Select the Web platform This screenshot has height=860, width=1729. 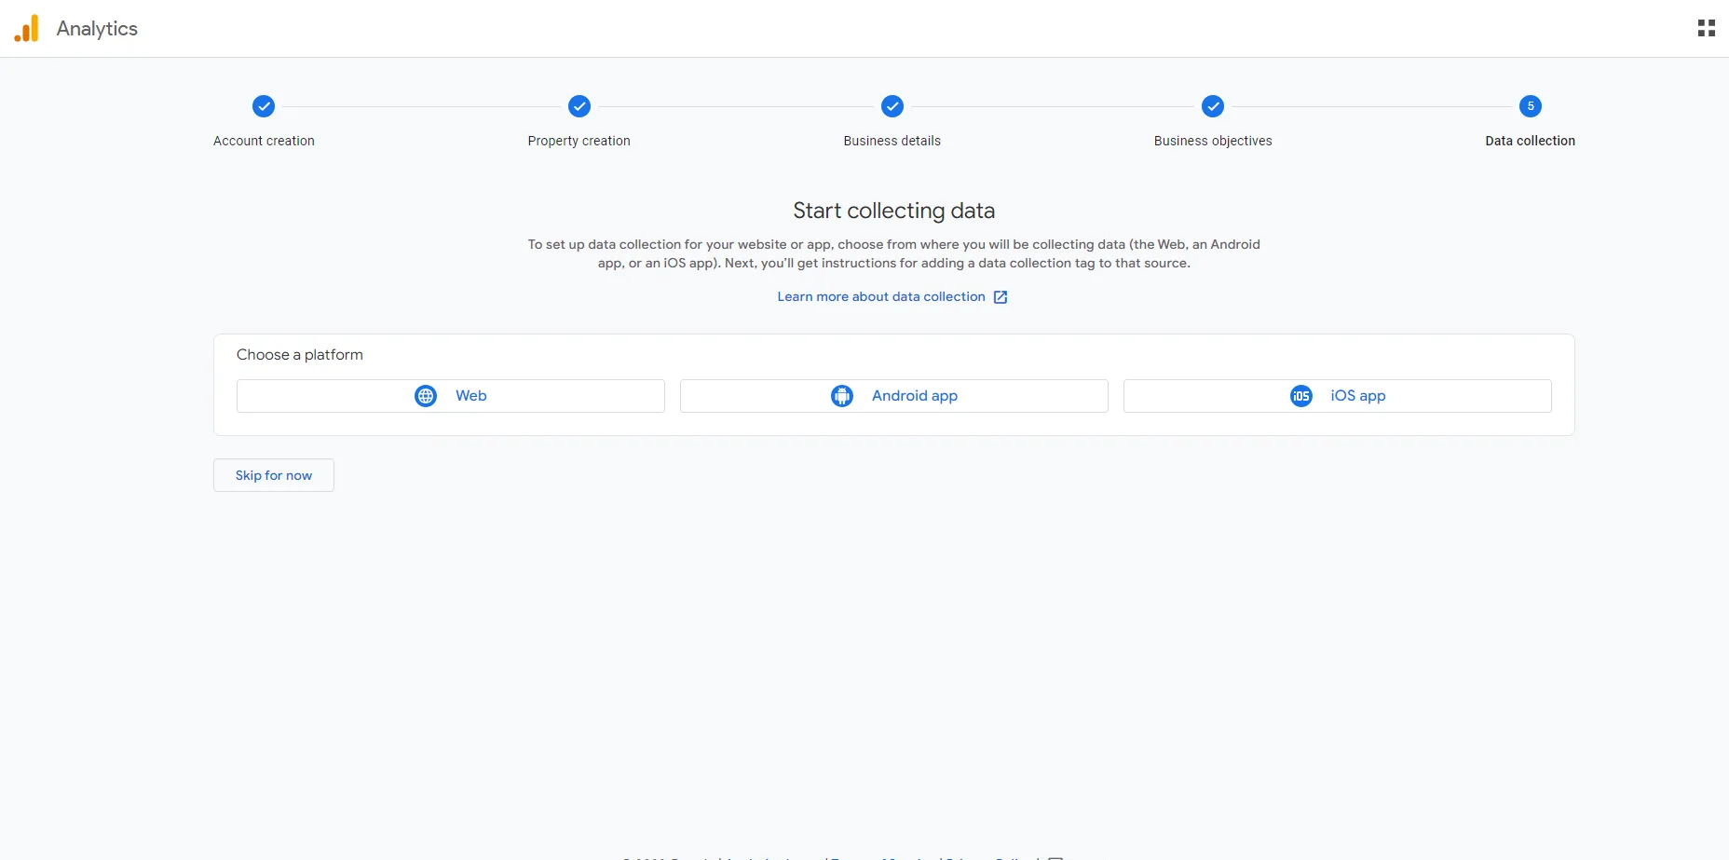pos(450,395)
